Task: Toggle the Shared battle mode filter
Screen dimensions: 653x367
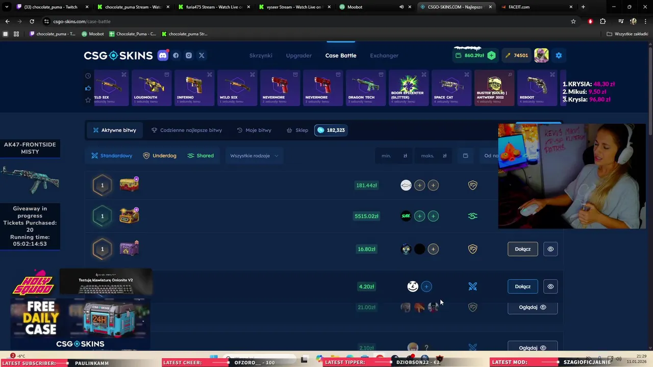Action: [200, 155]
